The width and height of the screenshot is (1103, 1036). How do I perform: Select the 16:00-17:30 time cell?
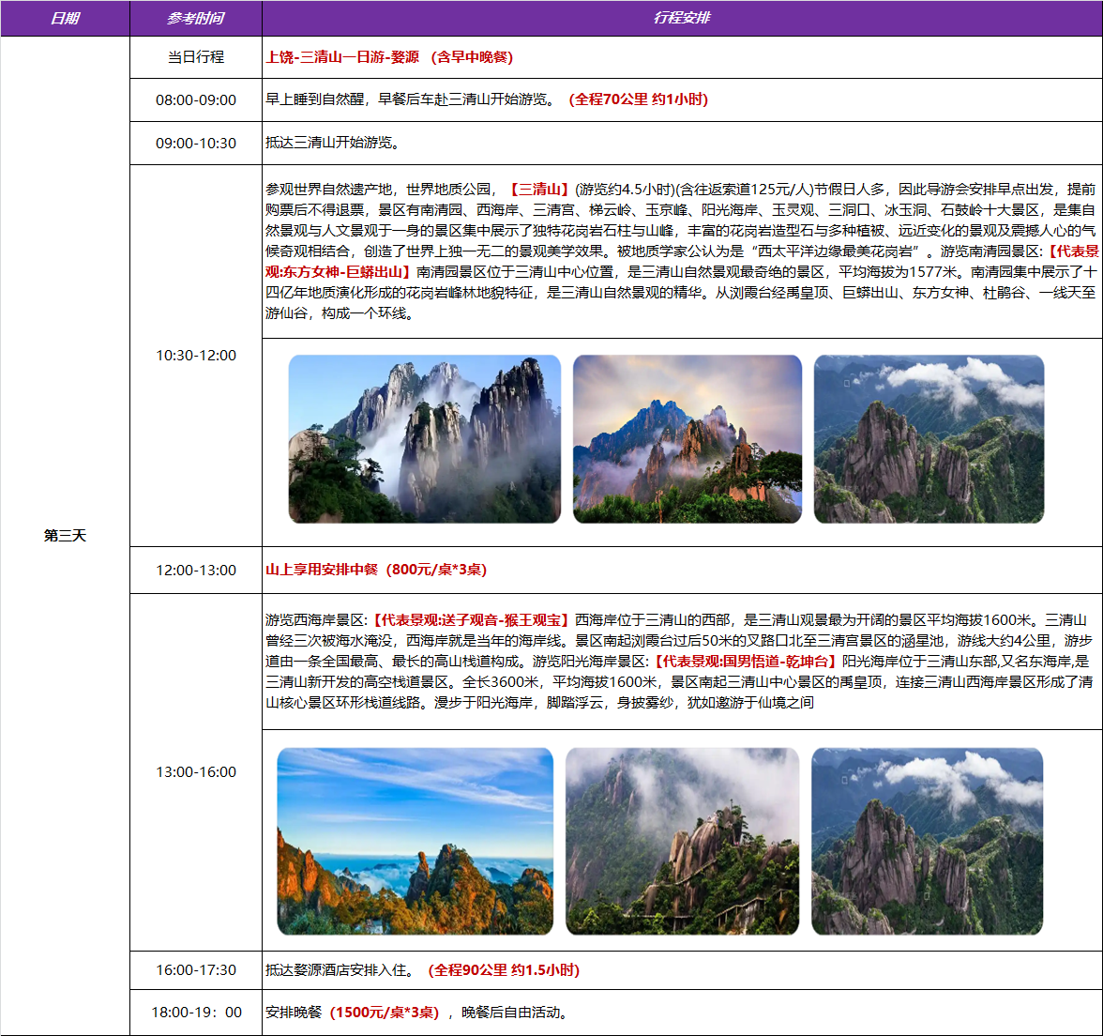(x=195, y=970)
